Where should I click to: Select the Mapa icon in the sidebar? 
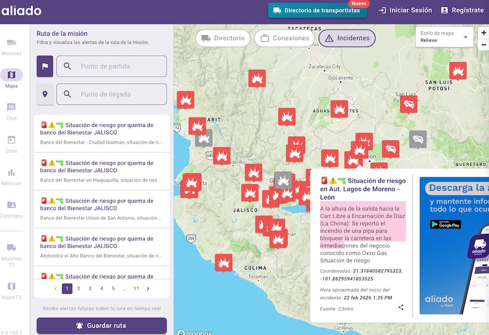(11, 75)
